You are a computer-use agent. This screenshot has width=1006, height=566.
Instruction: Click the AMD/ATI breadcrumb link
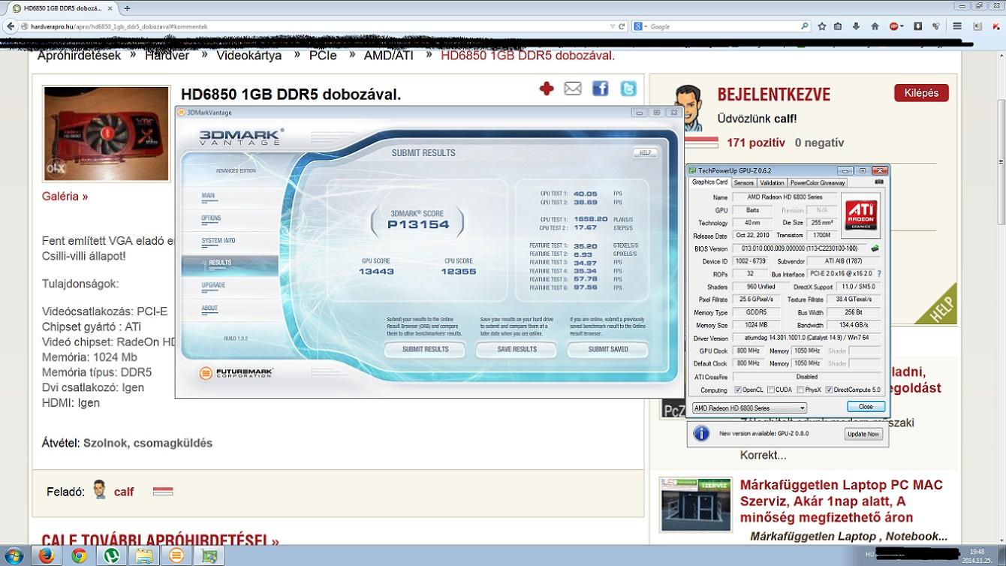[389, 55]
